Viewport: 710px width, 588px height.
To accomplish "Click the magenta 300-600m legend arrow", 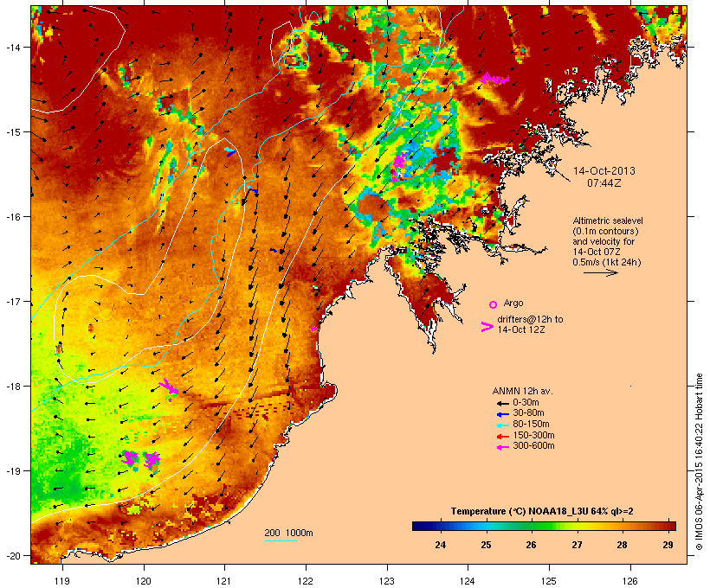I will [502, 447].
